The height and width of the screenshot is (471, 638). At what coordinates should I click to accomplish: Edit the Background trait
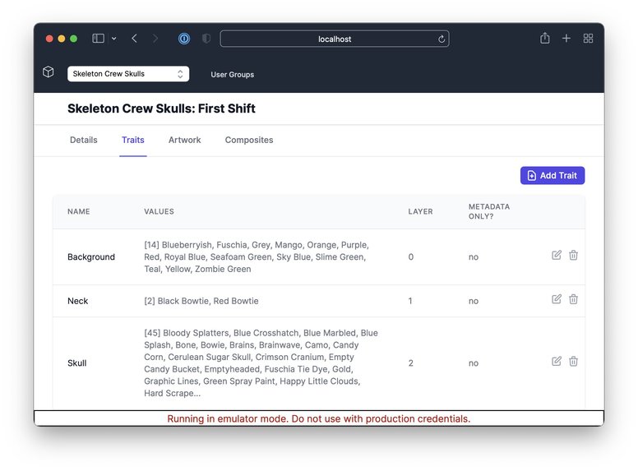coord(557,255)
